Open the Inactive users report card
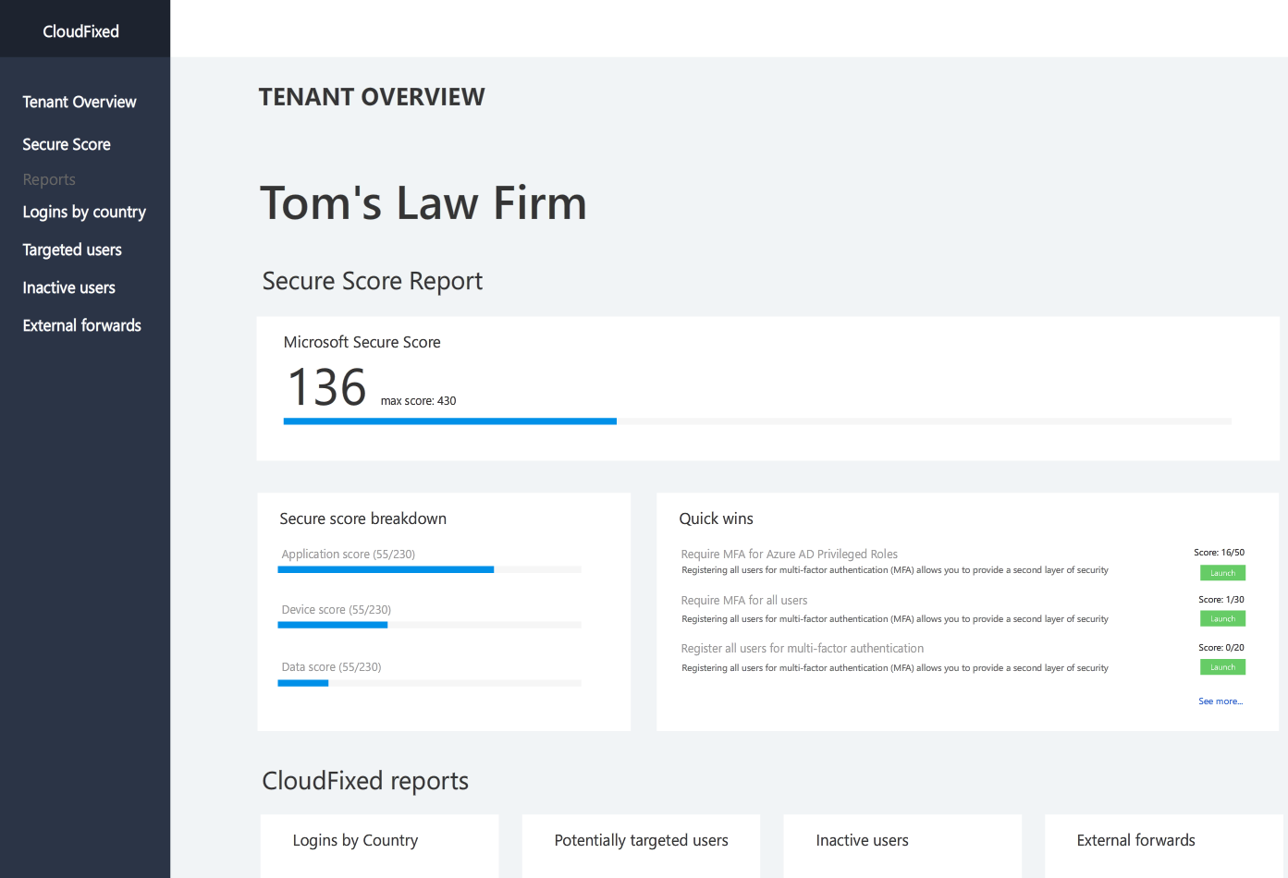 pyautogui.click(x=902, y=846)
